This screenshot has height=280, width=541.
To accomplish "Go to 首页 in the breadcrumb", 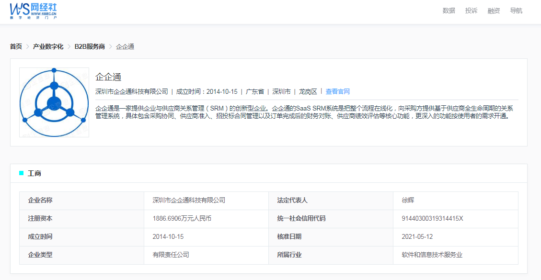I will (x=16, y=46).
